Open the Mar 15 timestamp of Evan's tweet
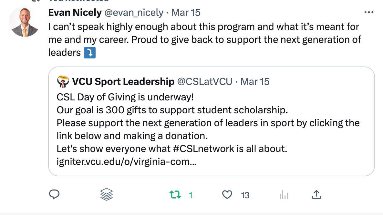 (x=186, y=13)
